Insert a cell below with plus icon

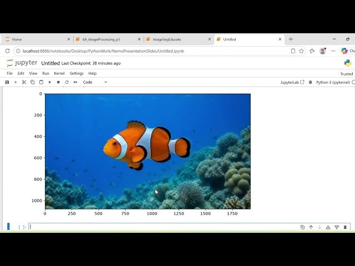coord(16,82)
